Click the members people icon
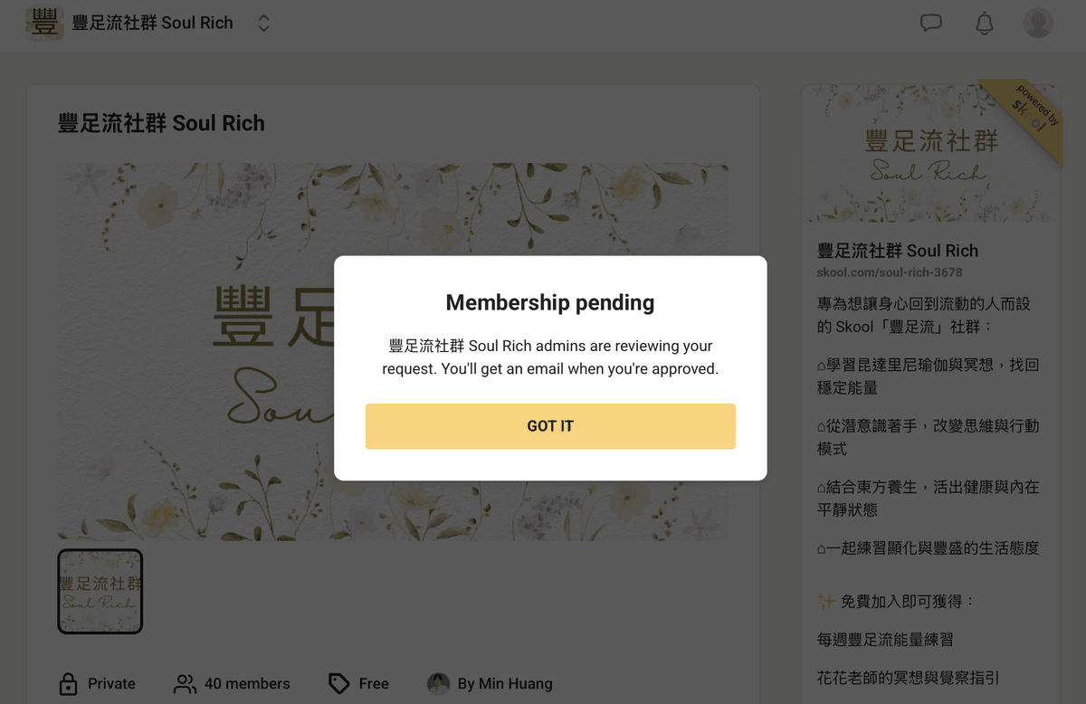1086x704 pixels. [x=185, y=684]
